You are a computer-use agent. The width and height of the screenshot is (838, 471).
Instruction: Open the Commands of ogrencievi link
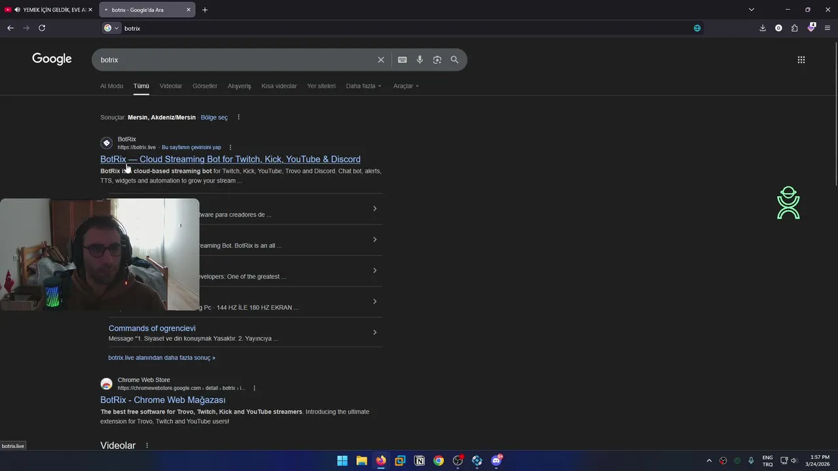point(152,328)
